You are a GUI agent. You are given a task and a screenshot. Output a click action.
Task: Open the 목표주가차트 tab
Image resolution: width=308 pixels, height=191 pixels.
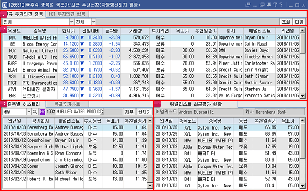point(67,104)
